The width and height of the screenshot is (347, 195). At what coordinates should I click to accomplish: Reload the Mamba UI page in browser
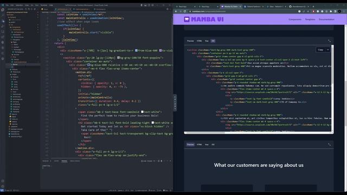click(185, 11)
